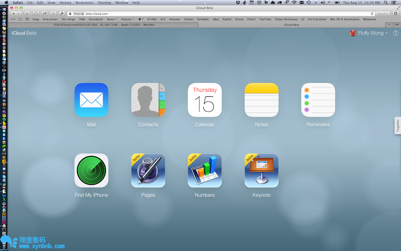Open Spotlight search magnifier in menu bar

pos(386,2)
